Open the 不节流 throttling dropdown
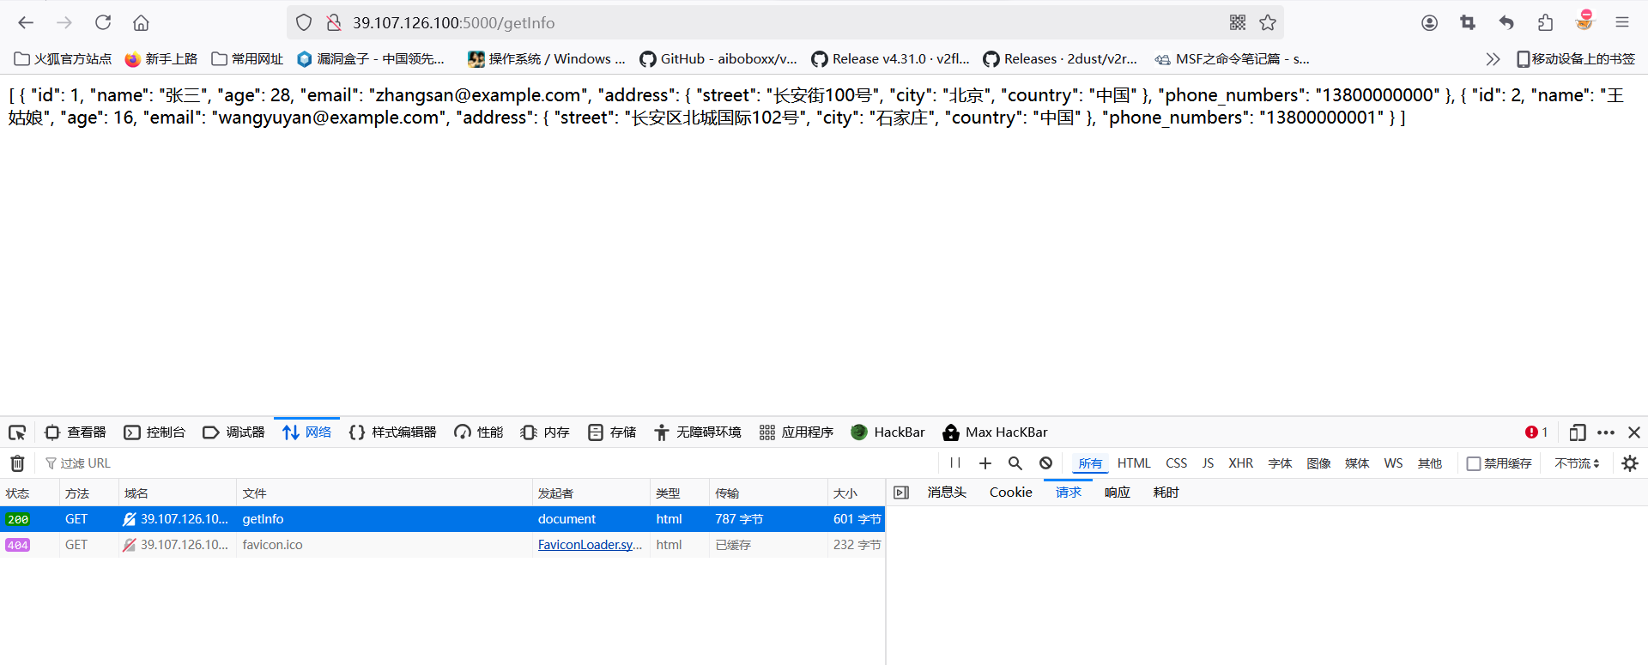Screen dimensions: 1648x665 [x=1578, y=463]
